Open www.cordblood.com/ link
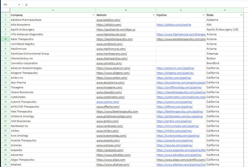 tap(109, 44)
